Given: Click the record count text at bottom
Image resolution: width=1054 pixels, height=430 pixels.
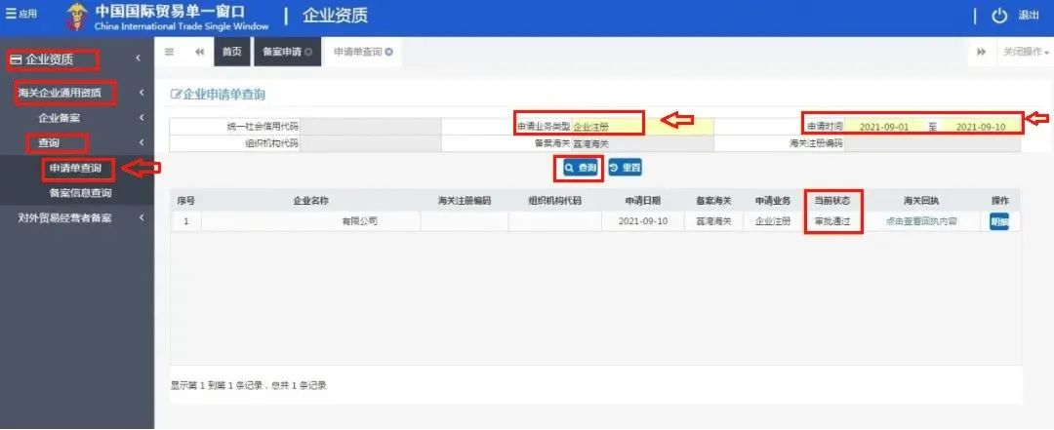Looking at the screenshot, I should 249,386.
